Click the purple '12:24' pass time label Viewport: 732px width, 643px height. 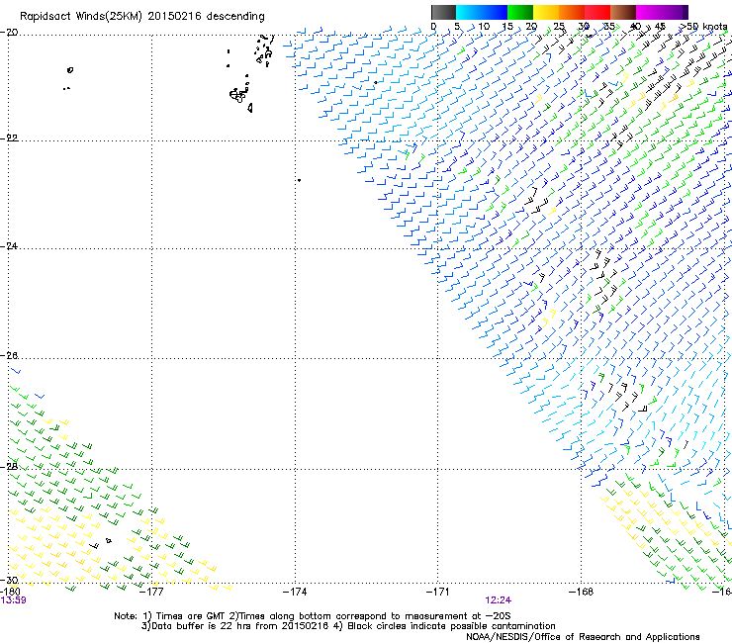pos(499,600)
